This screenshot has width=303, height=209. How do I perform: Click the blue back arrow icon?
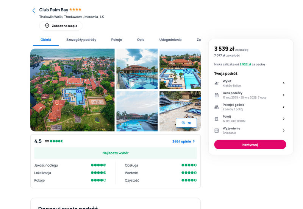point(34,11)
